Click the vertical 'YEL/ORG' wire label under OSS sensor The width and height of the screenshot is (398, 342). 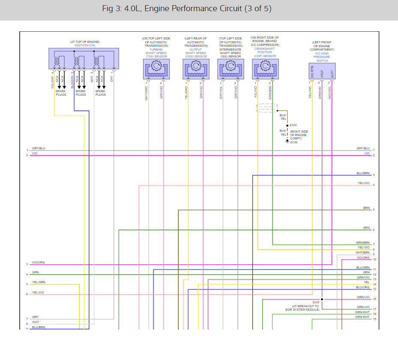click(186, 92)
